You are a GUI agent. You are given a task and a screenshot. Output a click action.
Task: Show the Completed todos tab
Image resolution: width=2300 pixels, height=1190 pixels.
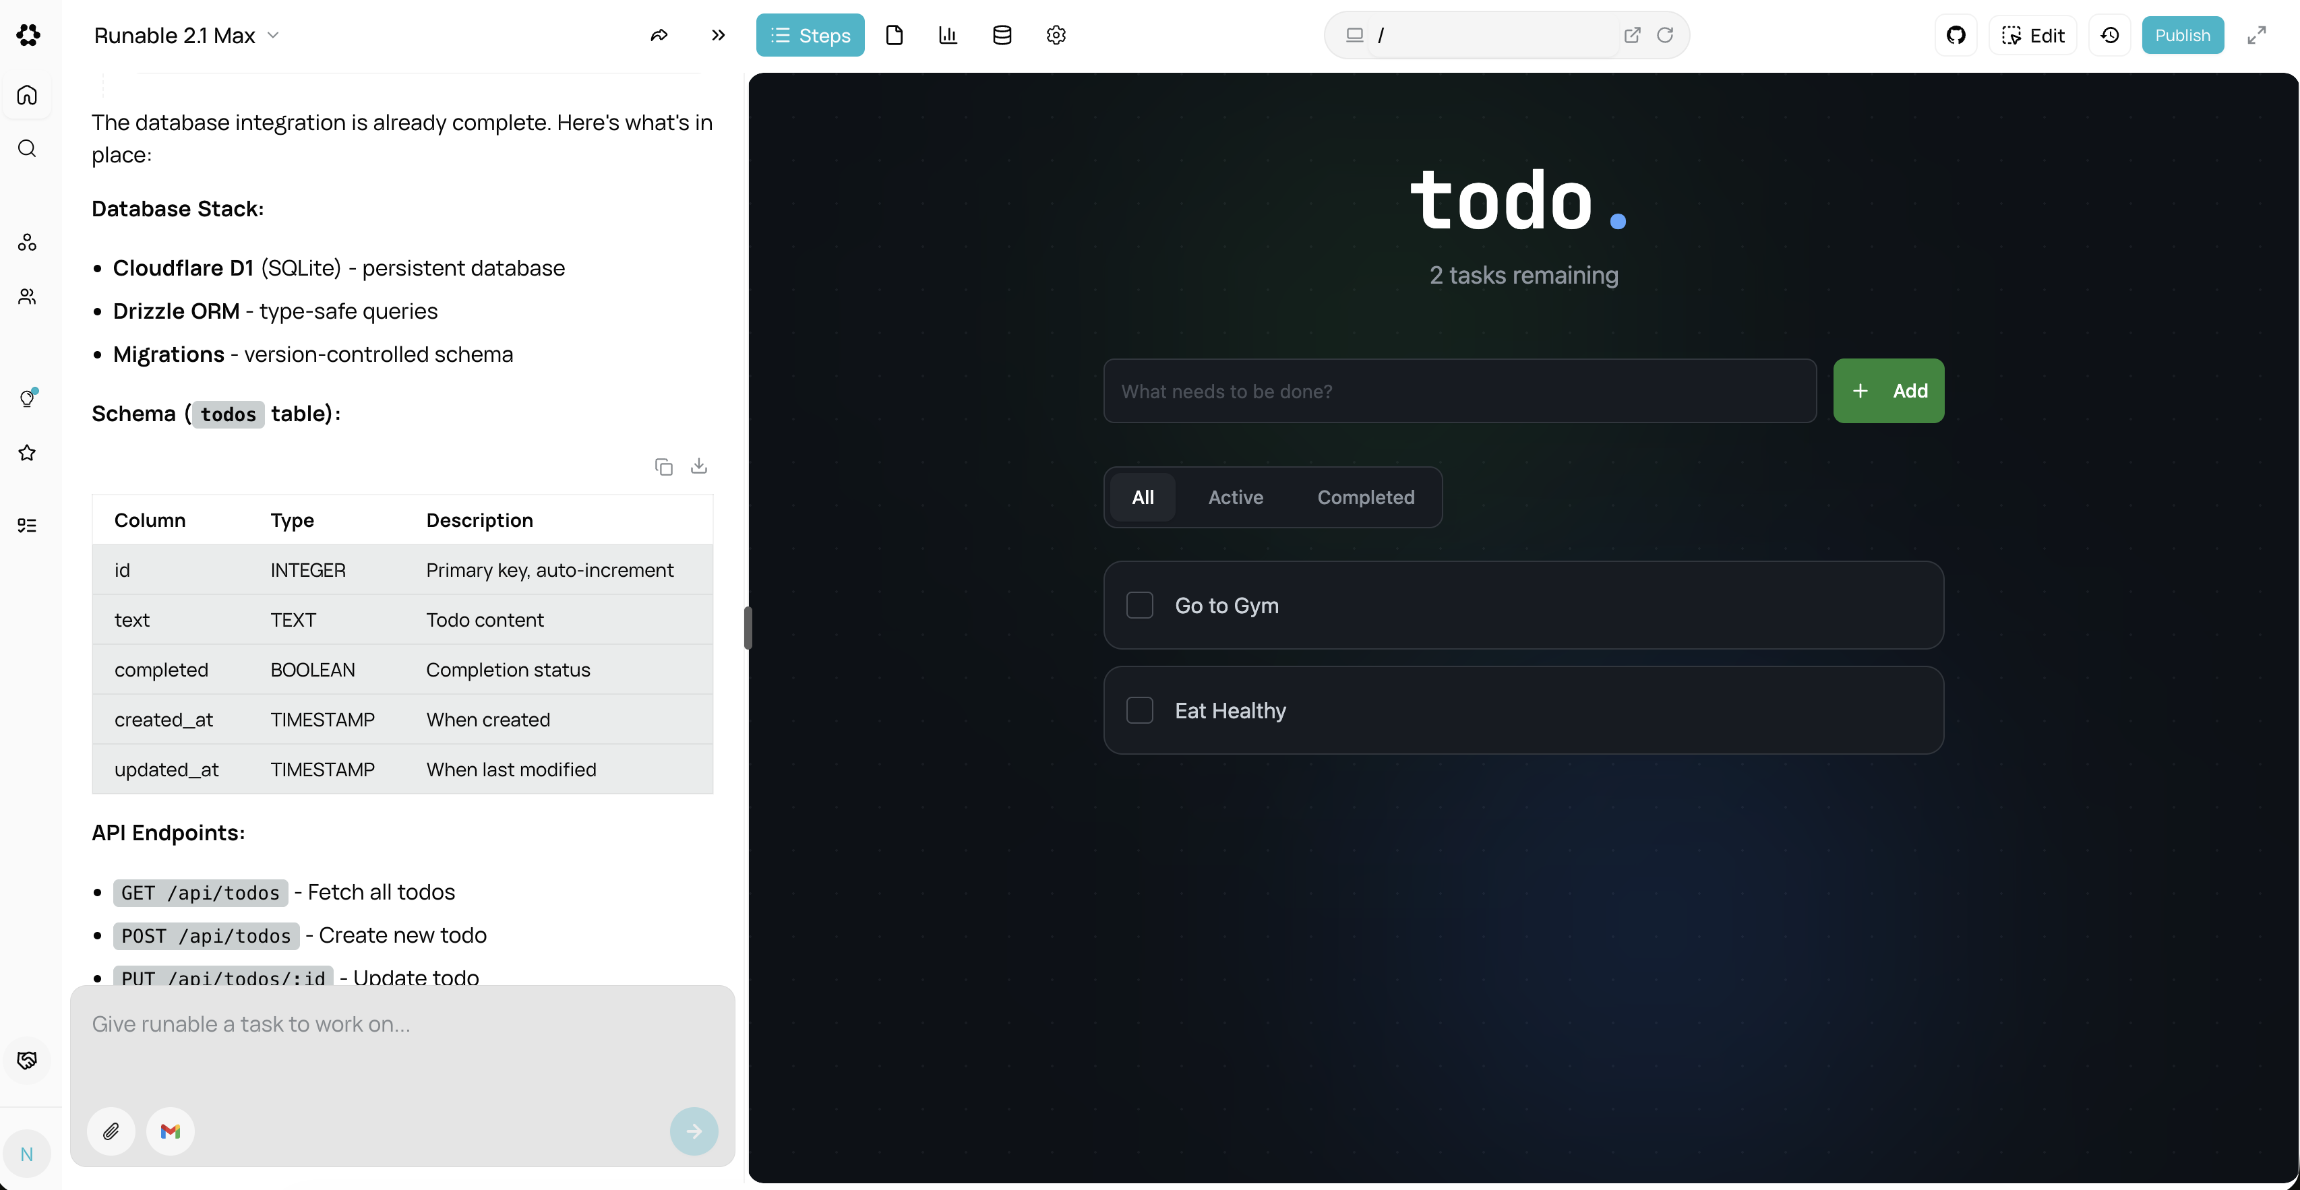[1365, 497]
